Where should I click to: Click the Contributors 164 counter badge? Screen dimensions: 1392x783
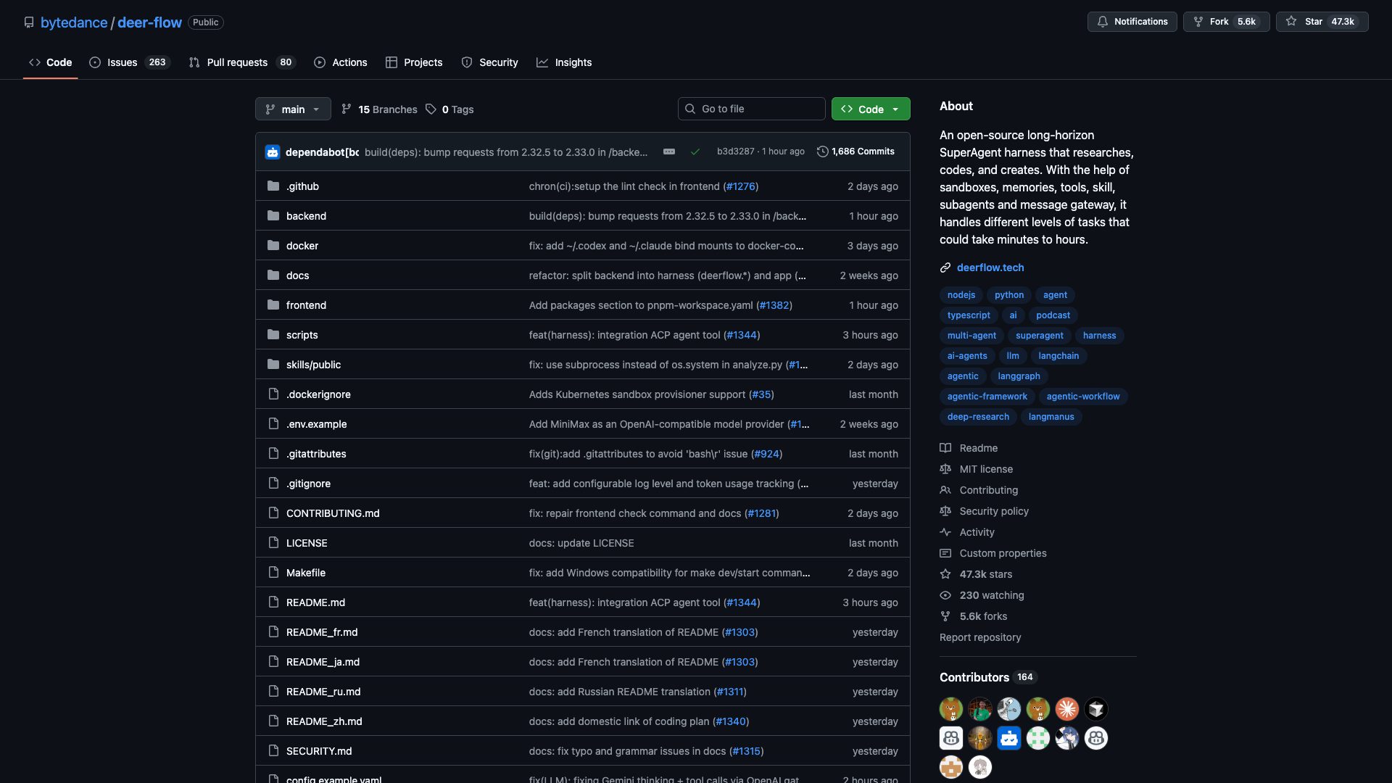[1024, 677]
